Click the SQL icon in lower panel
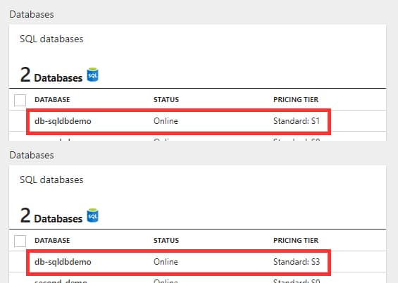The height and width of the screenshot is (283, 398). [x=92, y=215]
